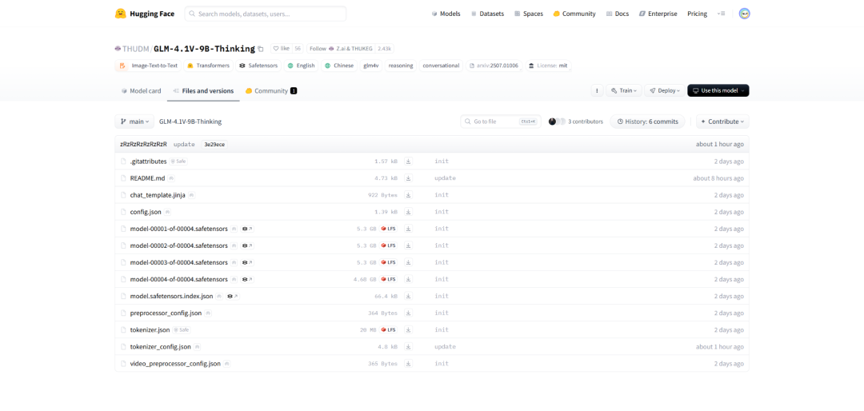View History: 6 commits
The width and height of the screenshot is (864, 411).
[x=647, y=122]
